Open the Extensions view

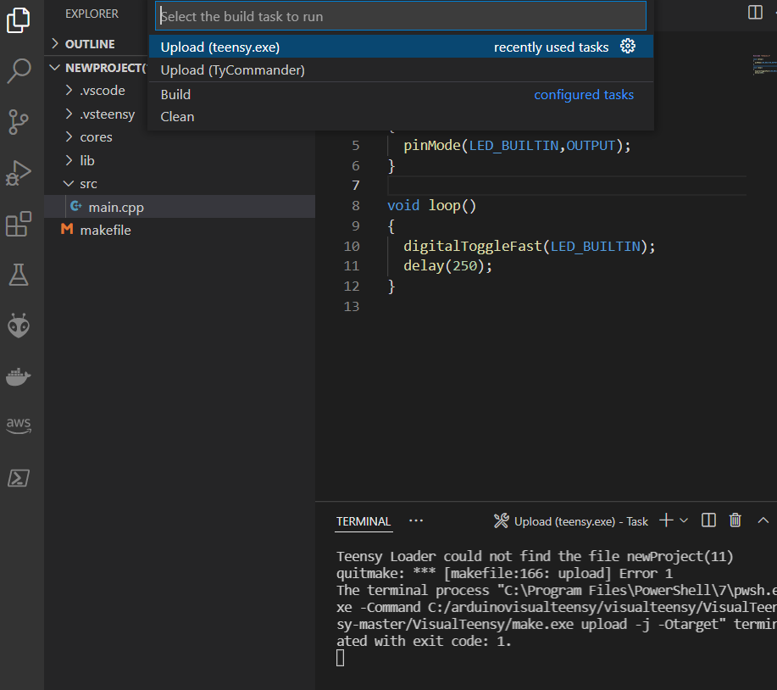pos(19,223)
